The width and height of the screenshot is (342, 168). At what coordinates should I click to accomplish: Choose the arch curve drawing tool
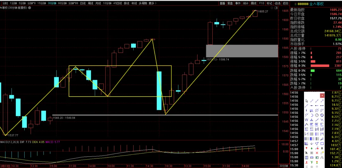click(x=322, y=158)
